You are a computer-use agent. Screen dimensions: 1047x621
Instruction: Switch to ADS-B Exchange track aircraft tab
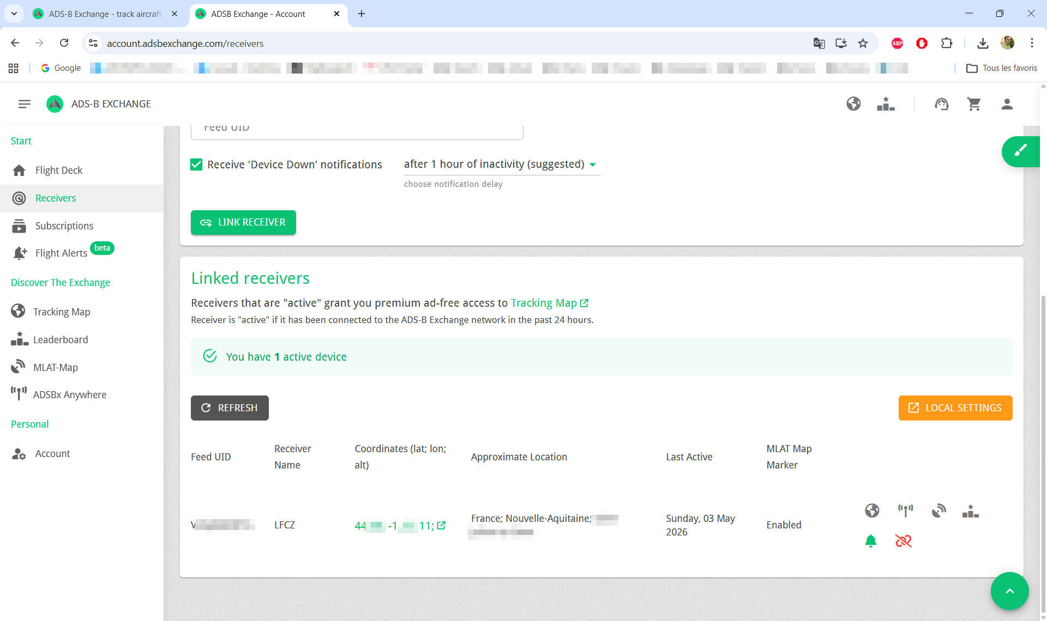pos(105,14)
